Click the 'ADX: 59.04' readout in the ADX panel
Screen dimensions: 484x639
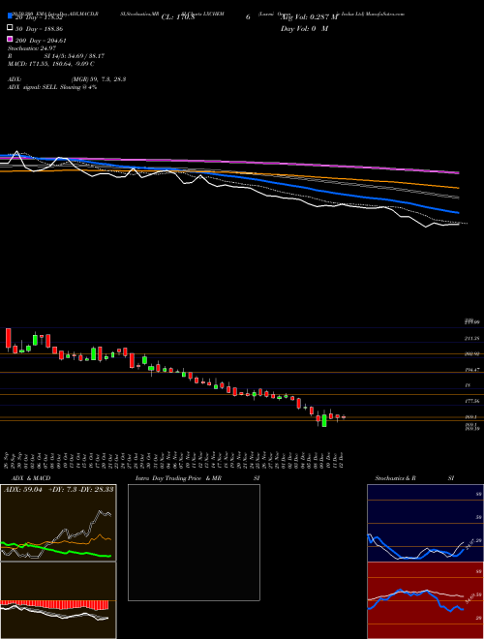[23, 490]
